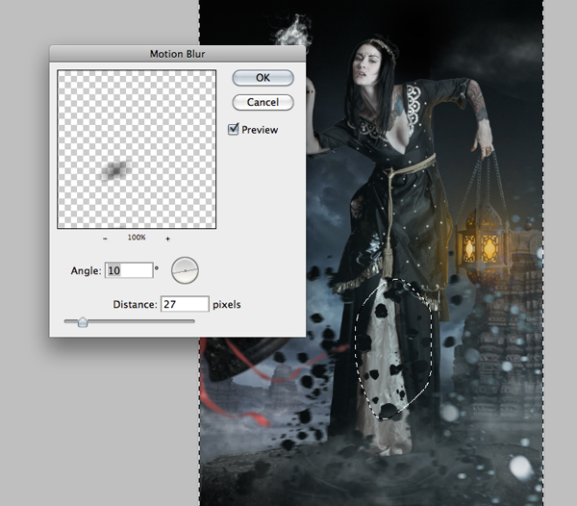Click the white smoke wisp at canvas top
The image size is (577, 506).
pos(292,32)
